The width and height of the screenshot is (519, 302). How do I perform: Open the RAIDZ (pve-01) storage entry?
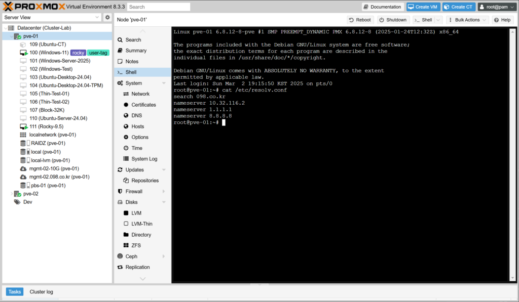(x=48, y=143)
